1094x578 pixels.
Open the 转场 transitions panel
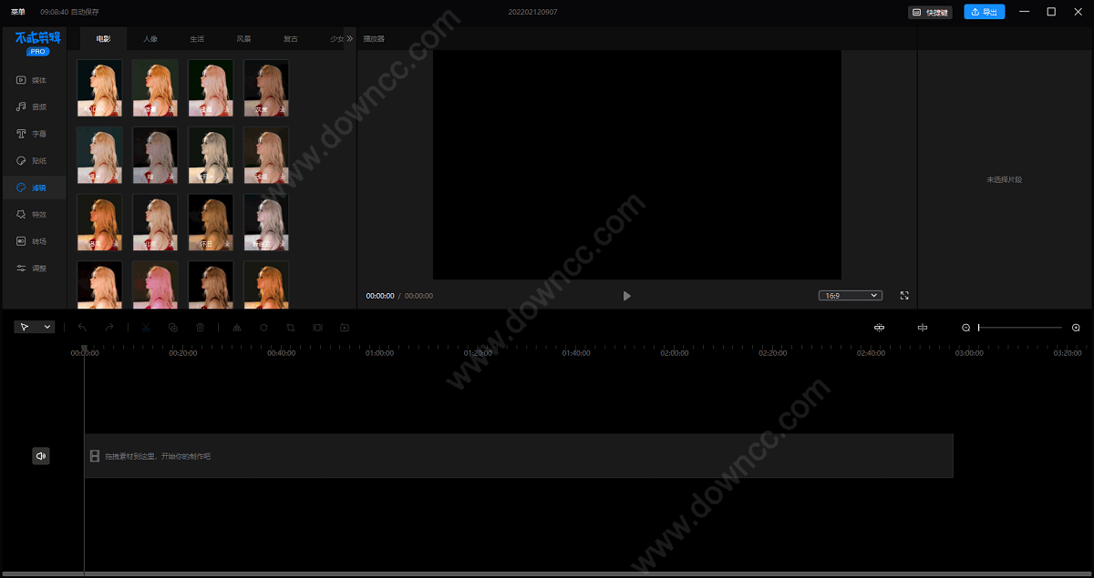click(32, 242)
